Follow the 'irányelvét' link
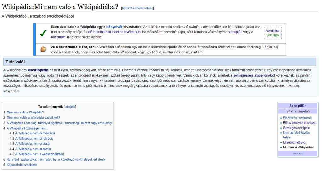Viewport: 322px width, 171px height. click(114, 27)
